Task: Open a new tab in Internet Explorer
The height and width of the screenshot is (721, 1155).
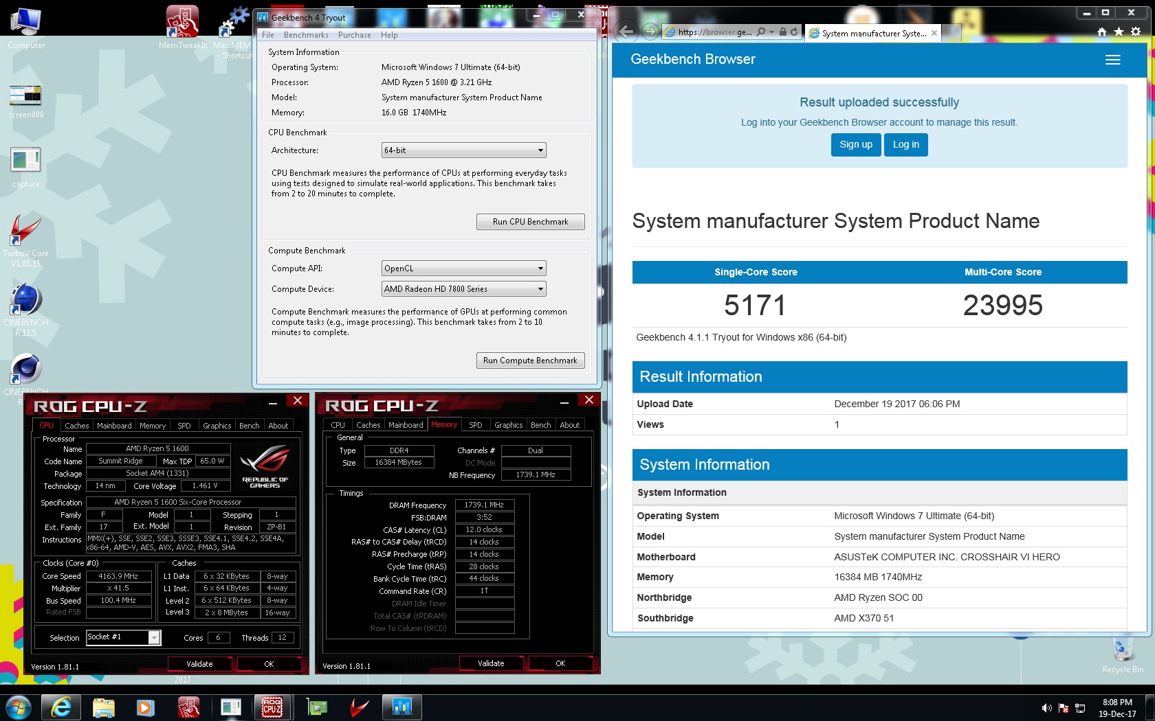Action: (x=951, y=33)
